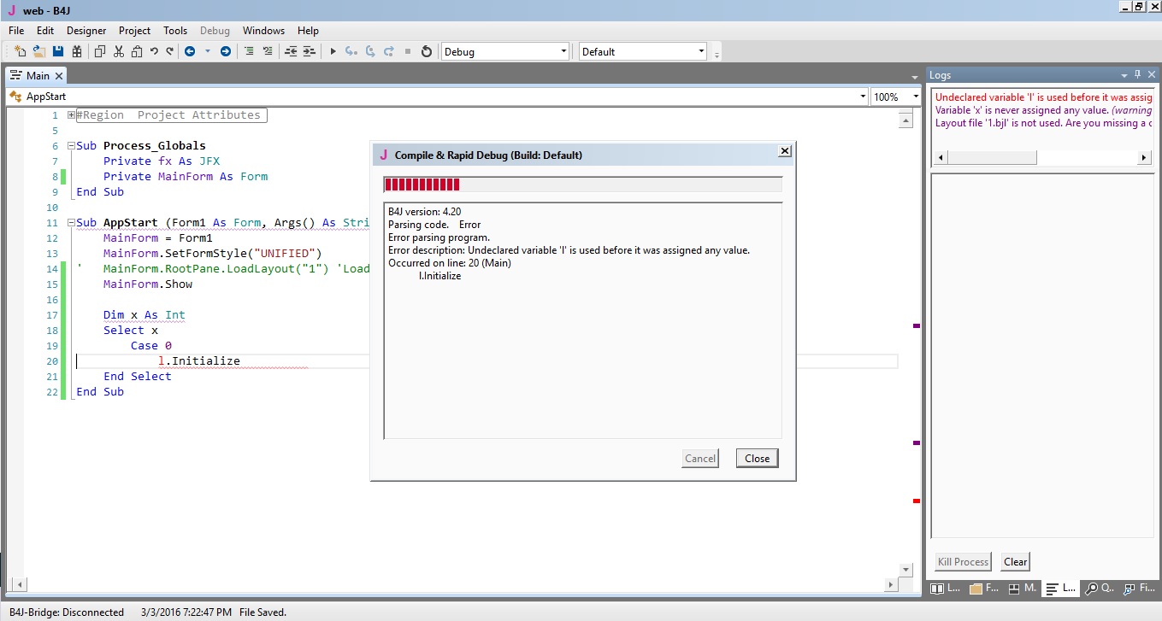The width and height of the screenshot is (1162, 621).
Task: Click the Step In debug icon
Action: (351, 51)
